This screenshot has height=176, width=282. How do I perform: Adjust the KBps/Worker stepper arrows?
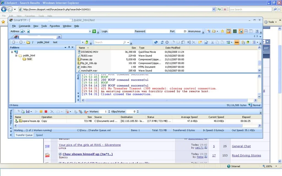click(x=138, y=112)
